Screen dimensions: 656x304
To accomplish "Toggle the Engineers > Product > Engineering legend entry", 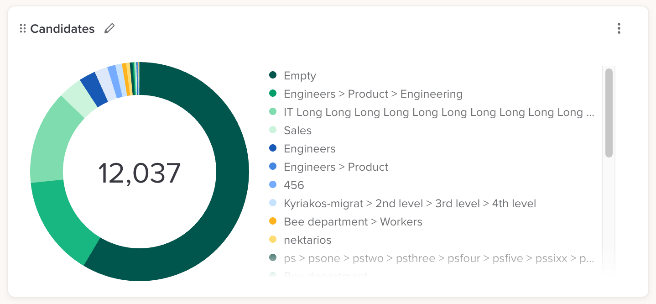I will pos(373,94).
